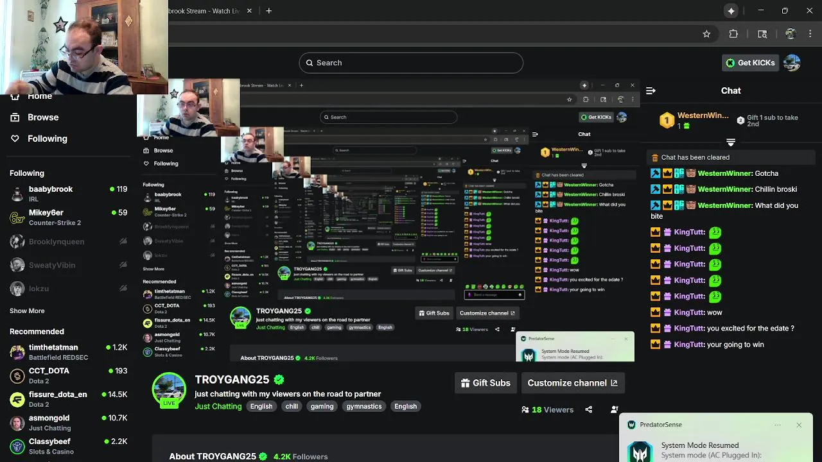Open Mikey6er Counter-Strike 2 channel

click(68, 218)
